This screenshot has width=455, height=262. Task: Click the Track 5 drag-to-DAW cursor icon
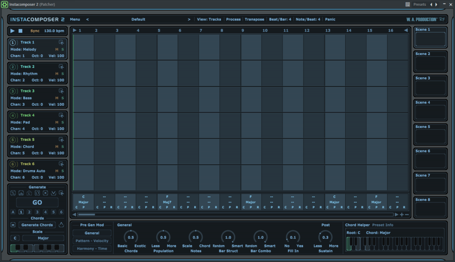pyautogui.click(x=61, y=139)
